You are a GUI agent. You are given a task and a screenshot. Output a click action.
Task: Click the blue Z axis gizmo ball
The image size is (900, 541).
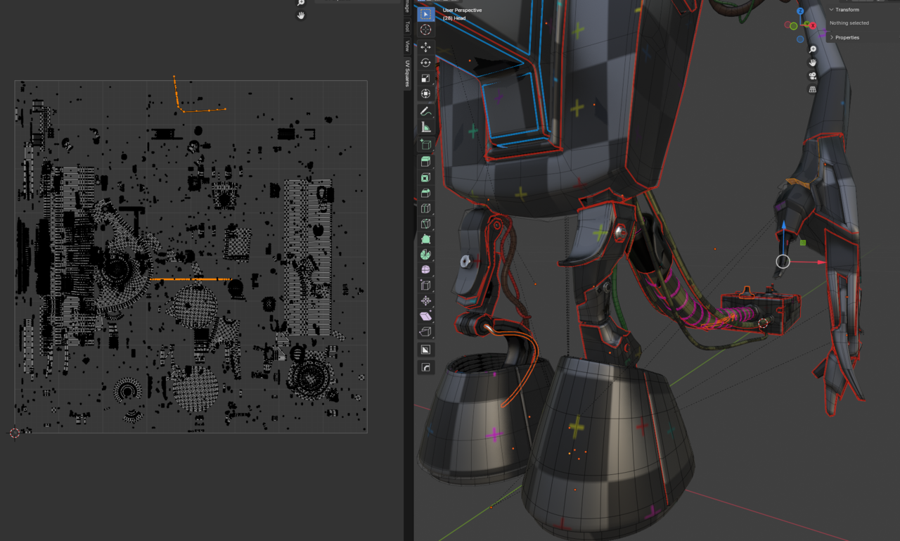[800, 11]
